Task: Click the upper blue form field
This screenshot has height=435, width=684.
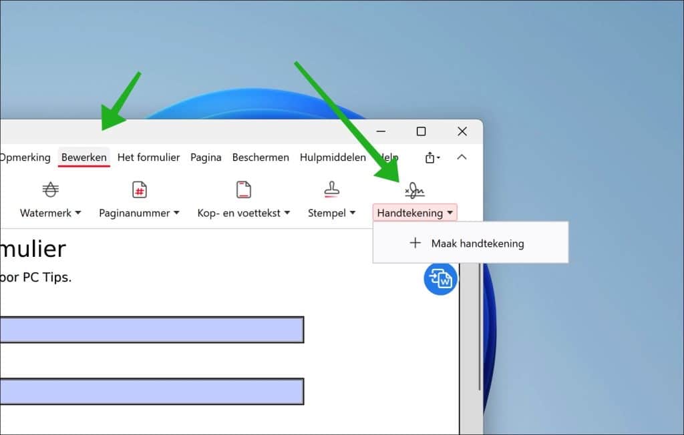Action: [x=152, y=330]
